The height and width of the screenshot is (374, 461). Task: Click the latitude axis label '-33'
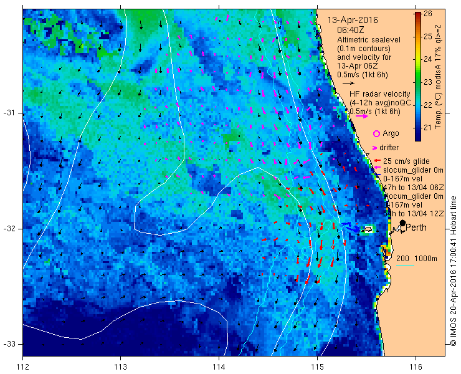(x=9, y=344)
